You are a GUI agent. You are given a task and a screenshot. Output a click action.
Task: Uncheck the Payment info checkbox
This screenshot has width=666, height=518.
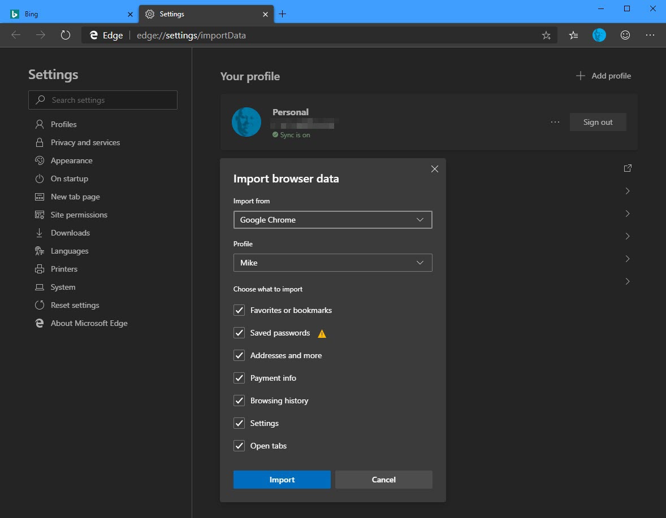[x=239, y=378]
